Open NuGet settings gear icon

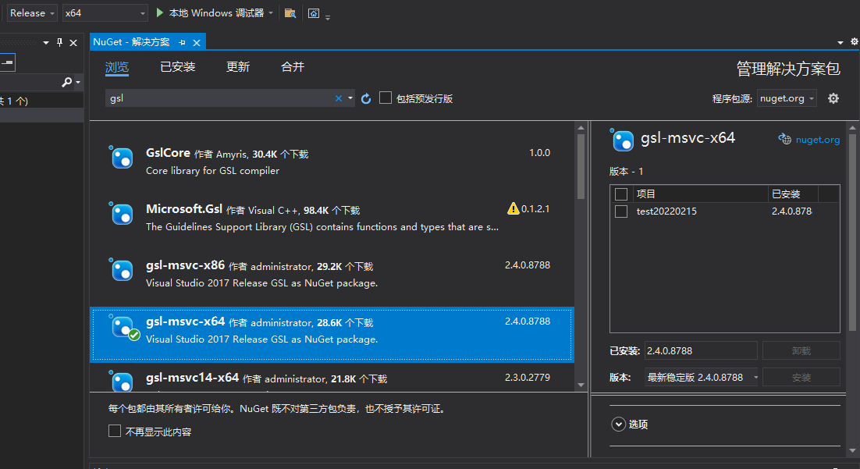point(833,98)
